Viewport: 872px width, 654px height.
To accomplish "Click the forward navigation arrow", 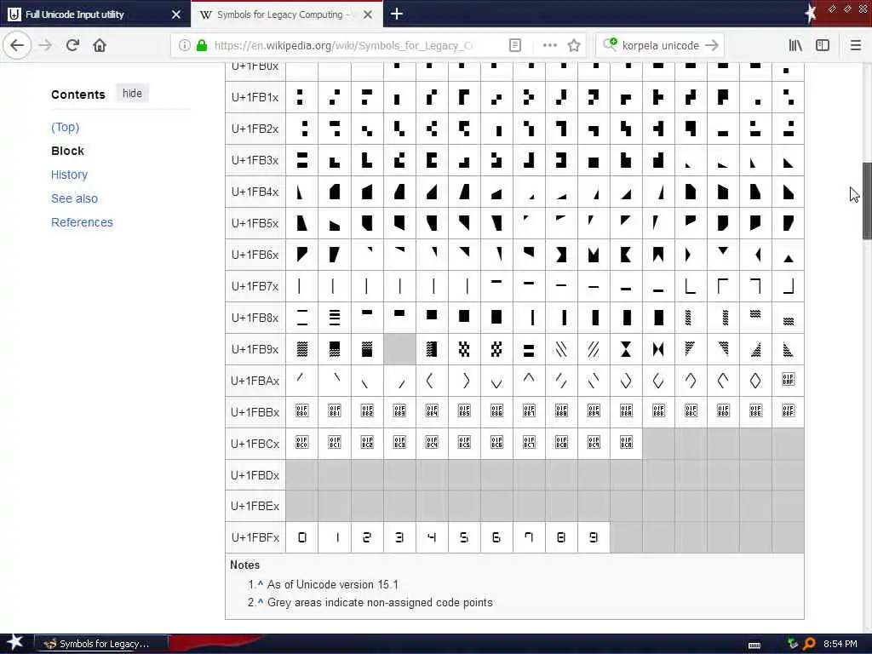I will click(45, 45).
